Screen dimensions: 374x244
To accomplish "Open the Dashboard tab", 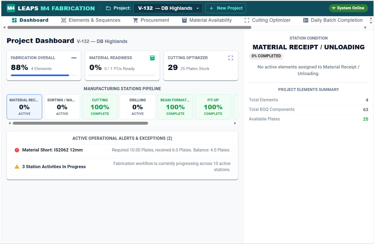I will point(30,20).
